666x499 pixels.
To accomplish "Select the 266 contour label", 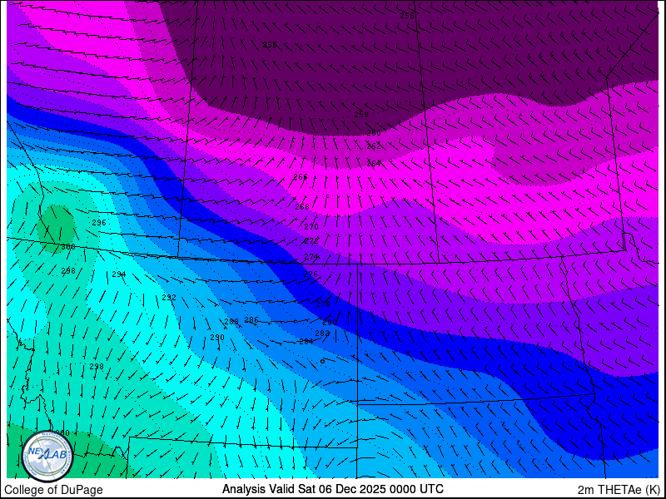I will click(301, 177).
